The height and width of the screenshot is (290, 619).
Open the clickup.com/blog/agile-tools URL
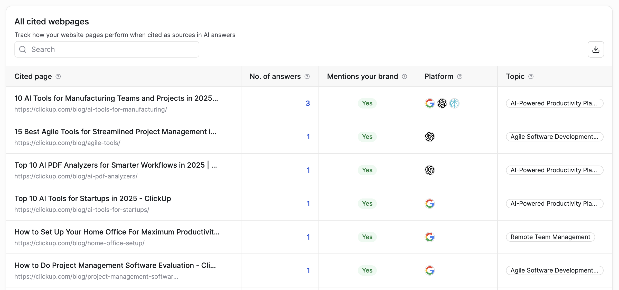[67, 143]
